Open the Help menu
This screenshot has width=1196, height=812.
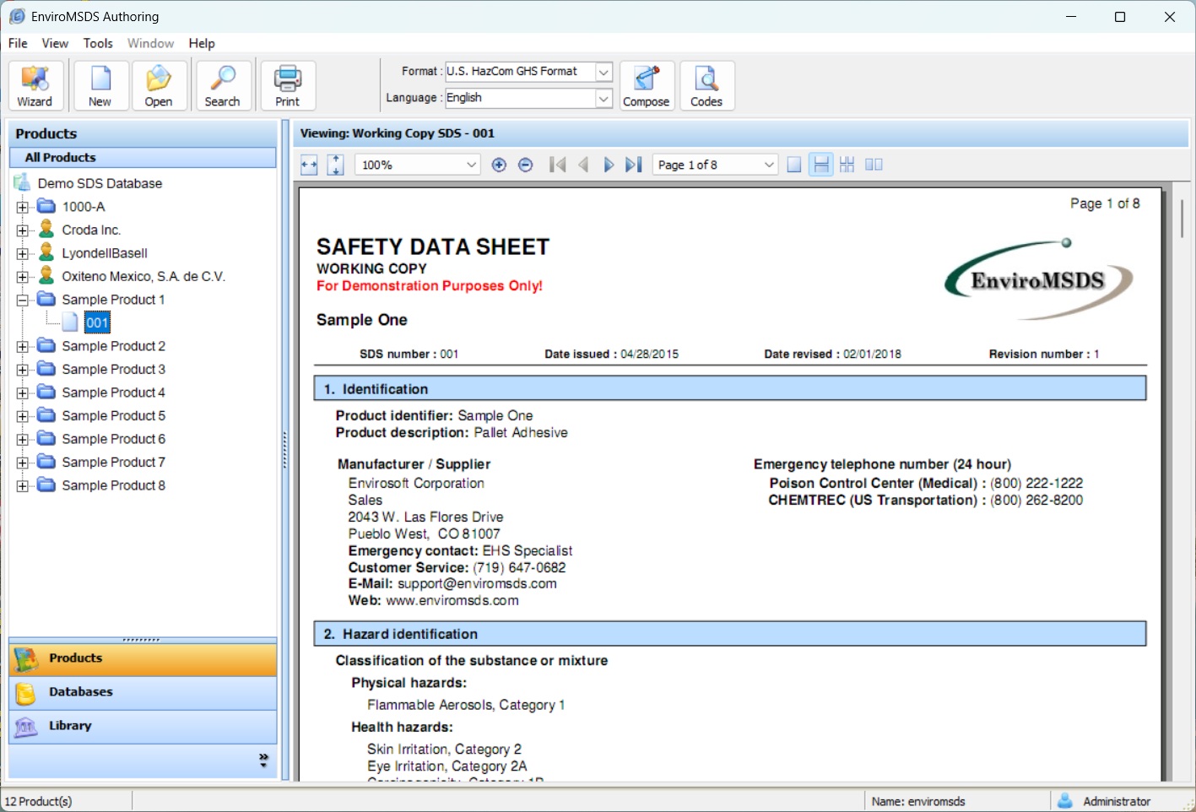pyautogui.click(x=202, y=43)
